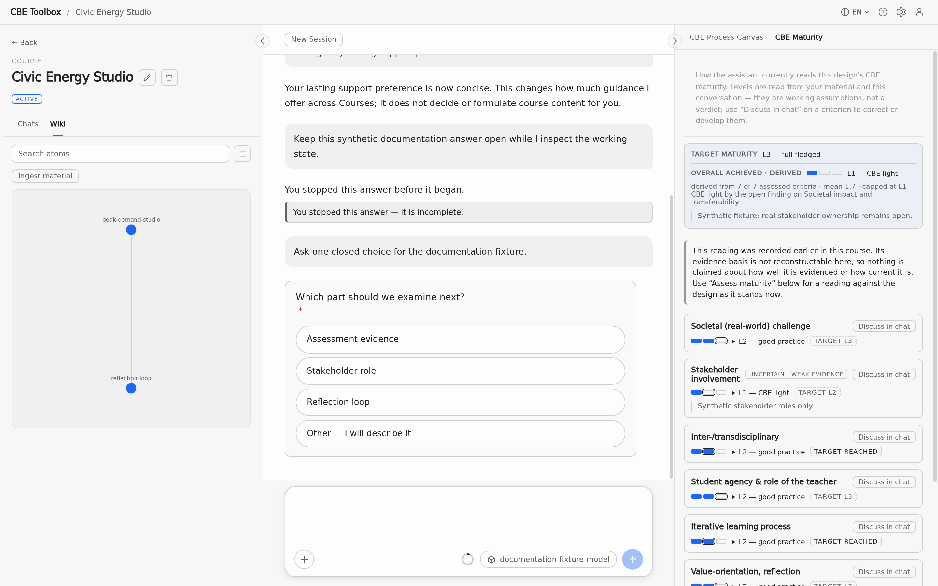
Task: Open the atoms list menu icon
Action: click(242, 154)
